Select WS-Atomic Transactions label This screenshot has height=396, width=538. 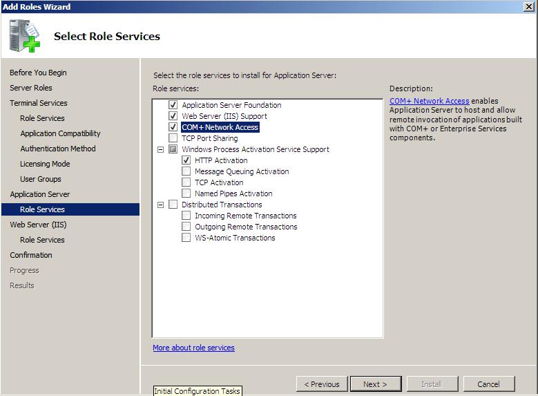[235, 238]
